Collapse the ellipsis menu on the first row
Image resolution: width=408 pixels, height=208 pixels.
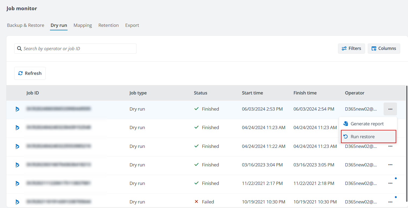pyautogui.click(x=390, y=109)
